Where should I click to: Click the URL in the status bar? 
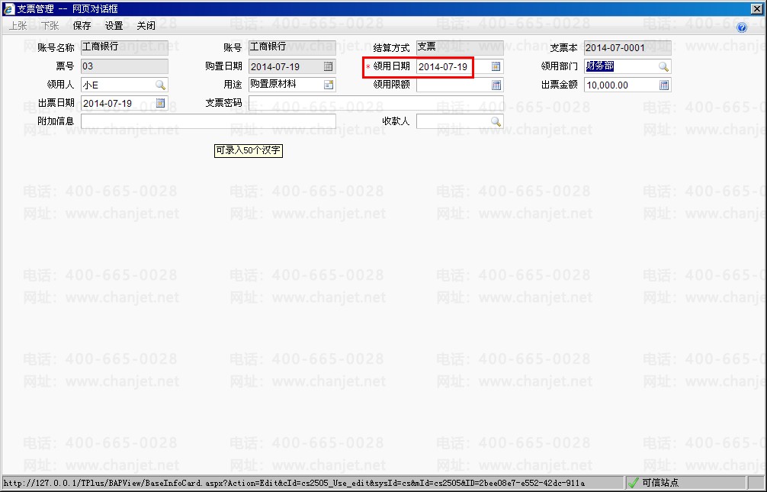click(x=294, y=483)
